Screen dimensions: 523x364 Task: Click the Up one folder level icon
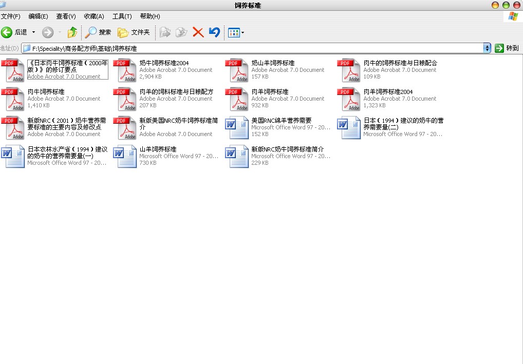(x=72, y=32)
